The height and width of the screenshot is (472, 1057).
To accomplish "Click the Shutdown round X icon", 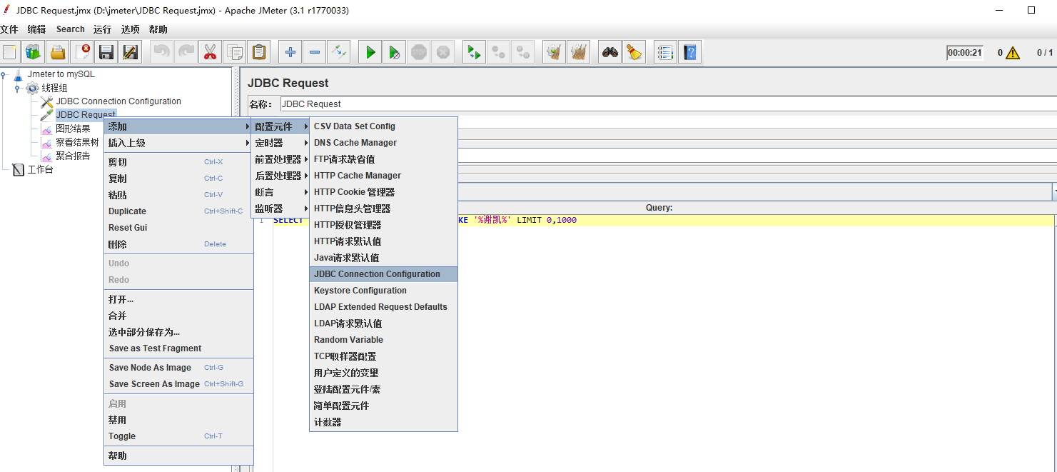I will tap(443, 52).
